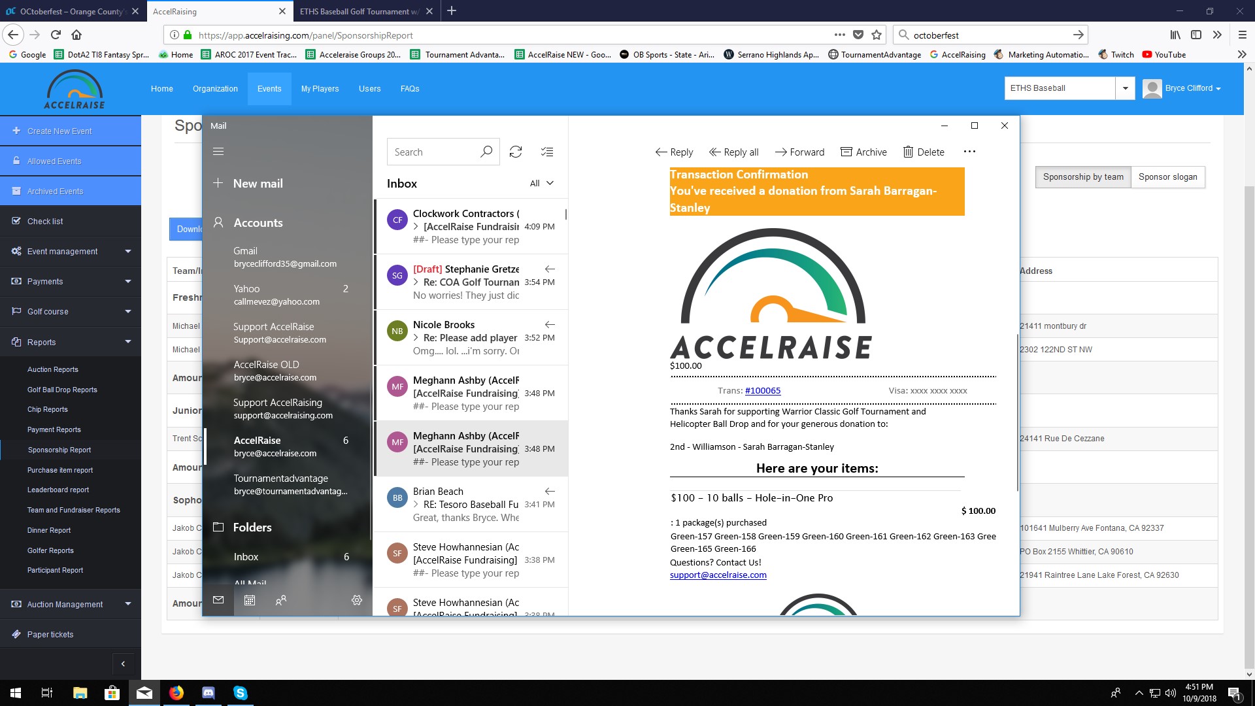Expand Golf course menu
Image resolution: width=1255 pixels, height=706 pixels.
pos(71,311)
